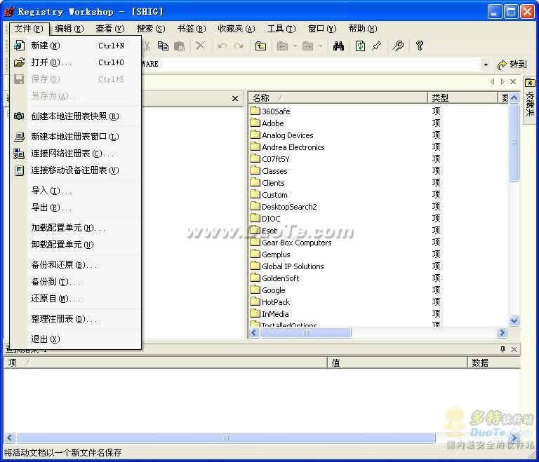Choose 退出(X) from the File menu
This screenshot has height=462, width=539.
tap(76, 339)
